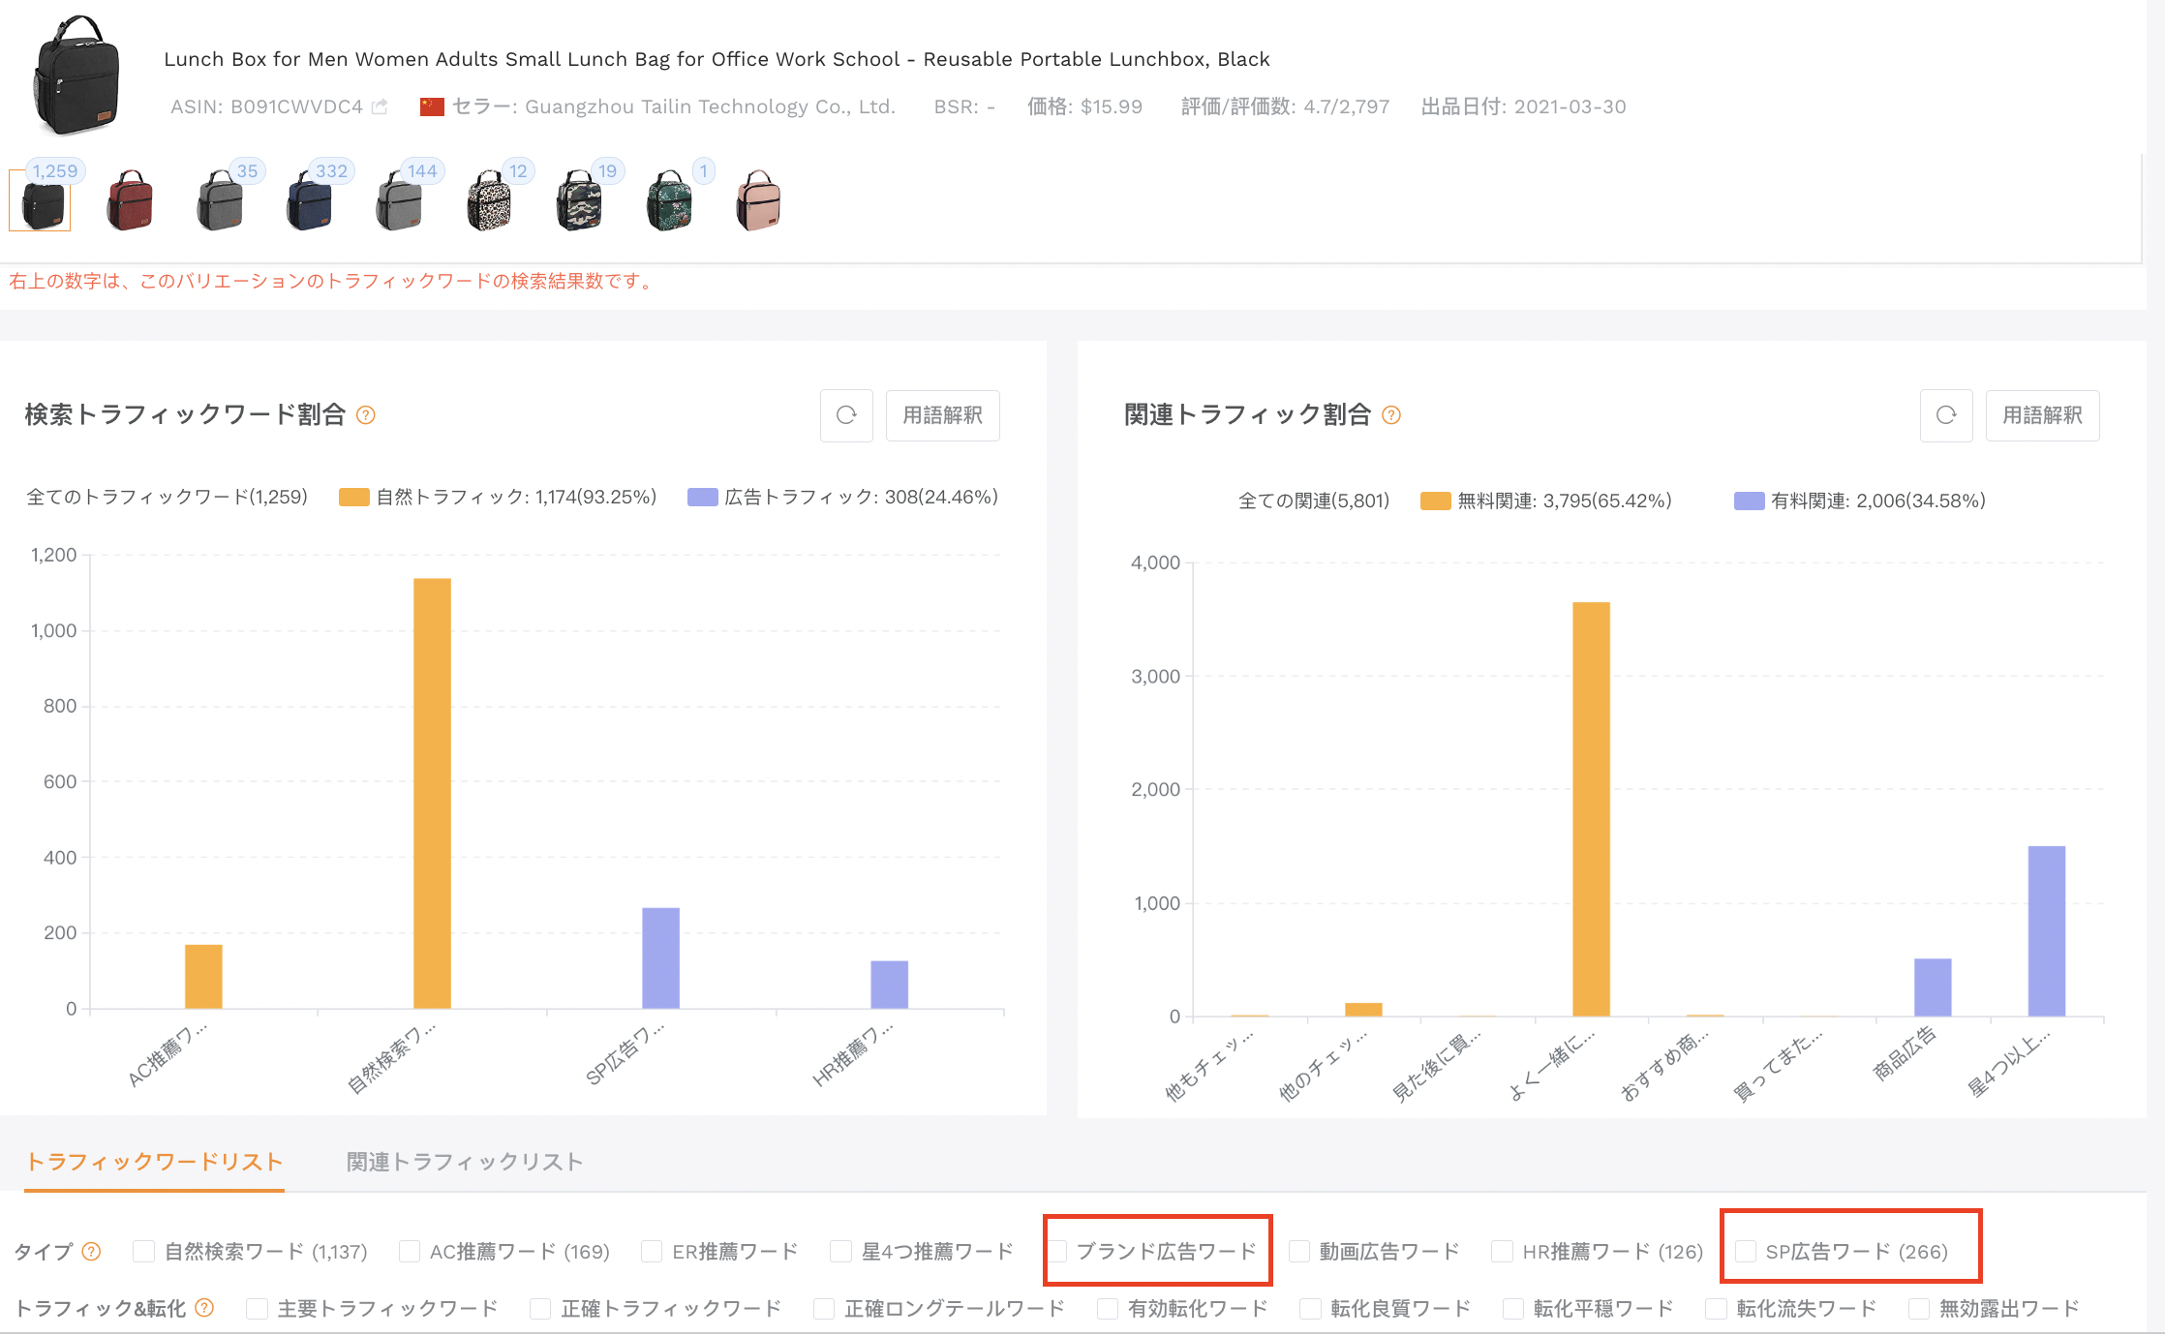The height and width of the screenshot is (1336, 2165).
Task: Open help tooltip beside 関連トラフィック割合
Action: click(x=1391, y=415)
